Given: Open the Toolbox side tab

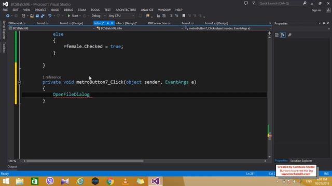Looking at the screenshot, I should [4, 47].
